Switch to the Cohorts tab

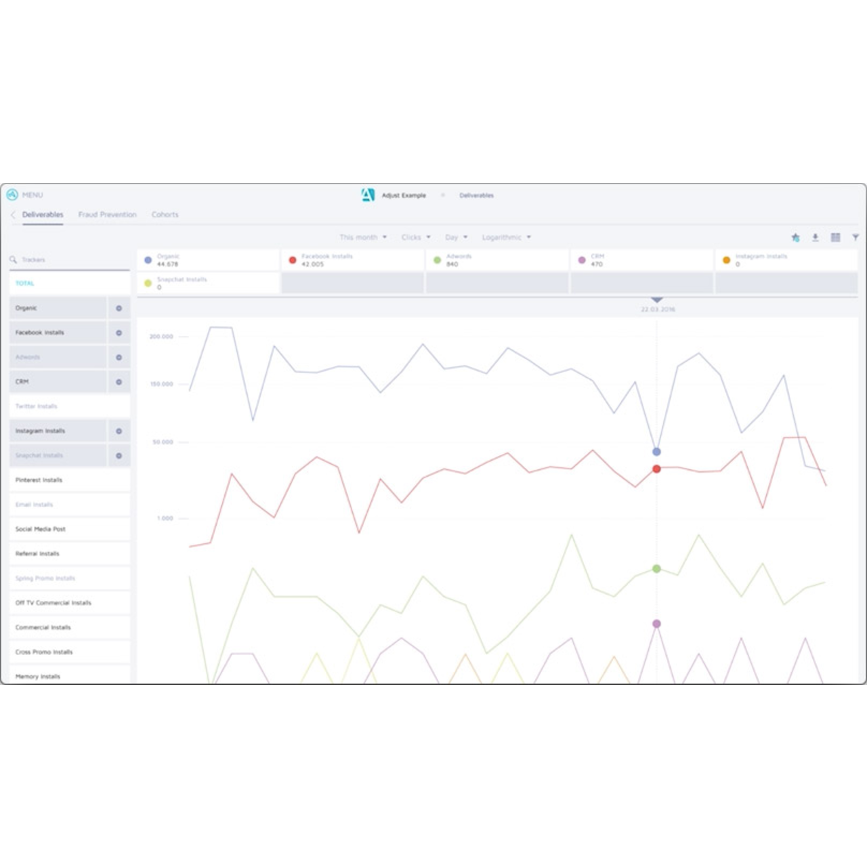(165, 215)
